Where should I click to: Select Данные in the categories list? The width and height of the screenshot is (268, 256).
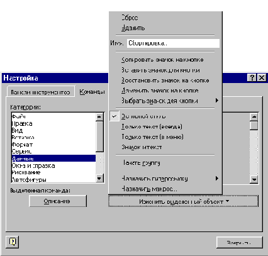[x=53, y=159]
